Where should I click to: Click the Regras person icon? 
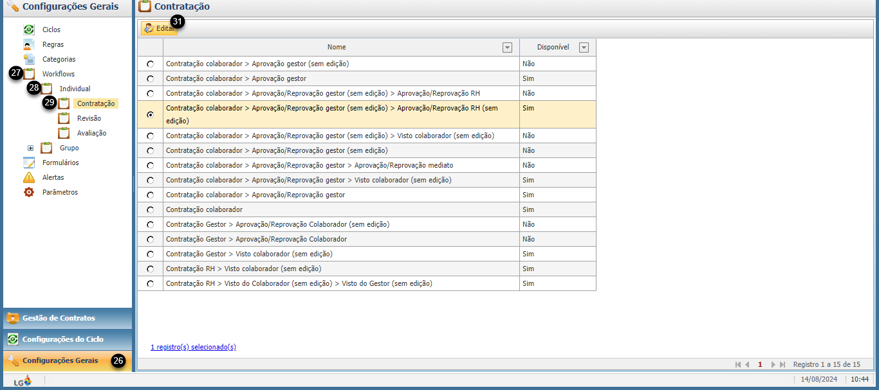[x=29, y=44]
